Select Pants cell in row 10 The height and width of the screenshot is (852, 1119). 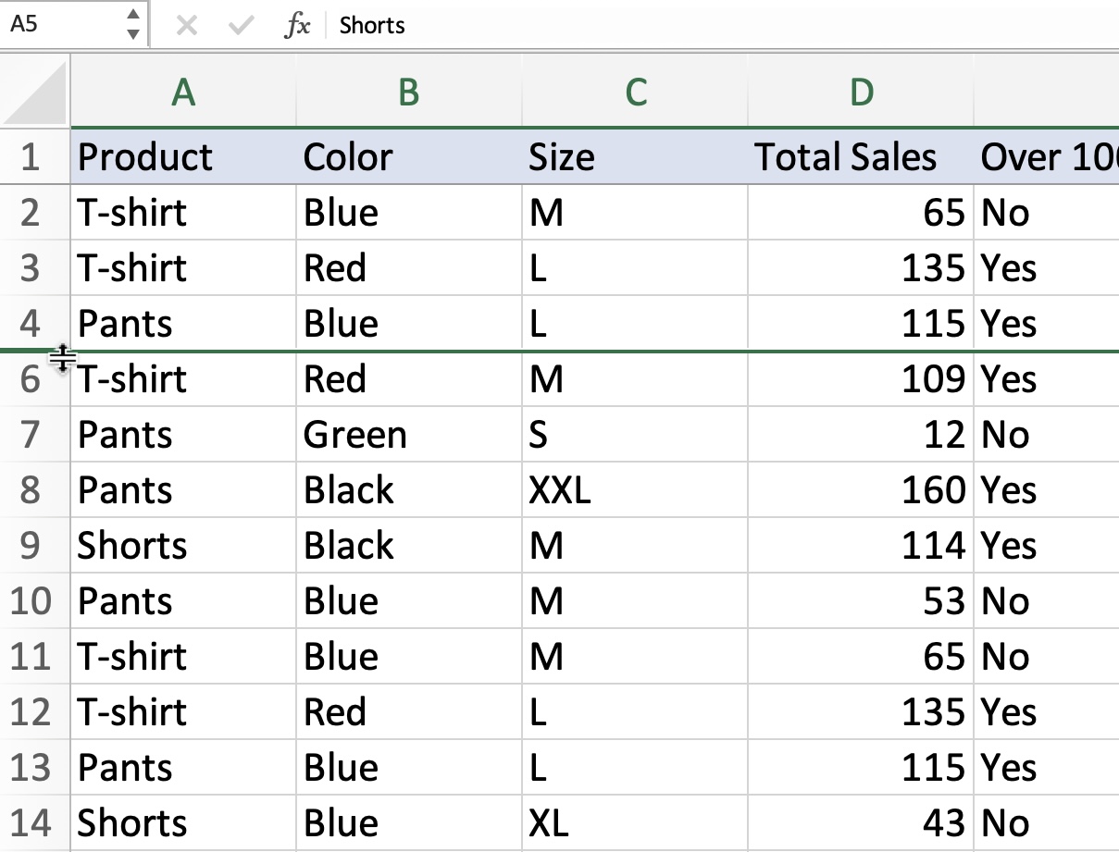pyautogui.click(x=183, y=600)
